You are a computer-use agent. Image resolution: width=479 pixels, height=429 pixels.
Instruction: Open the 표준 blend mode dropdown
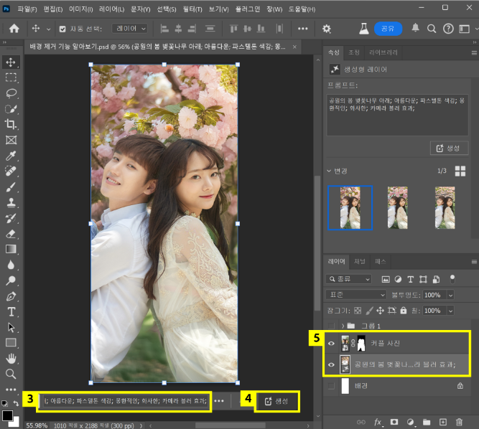pyautogui.click(x=356, y=295)
